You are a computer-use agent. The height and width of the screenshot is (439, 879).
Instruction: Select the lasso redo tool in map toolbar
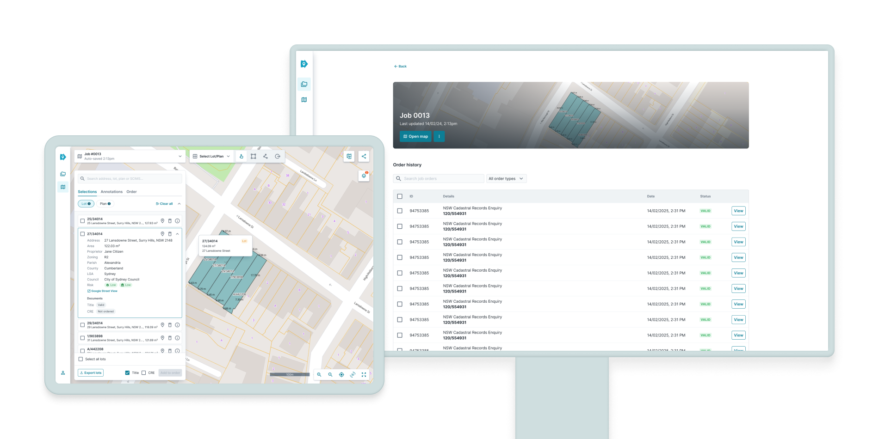[x=278, y=156]
